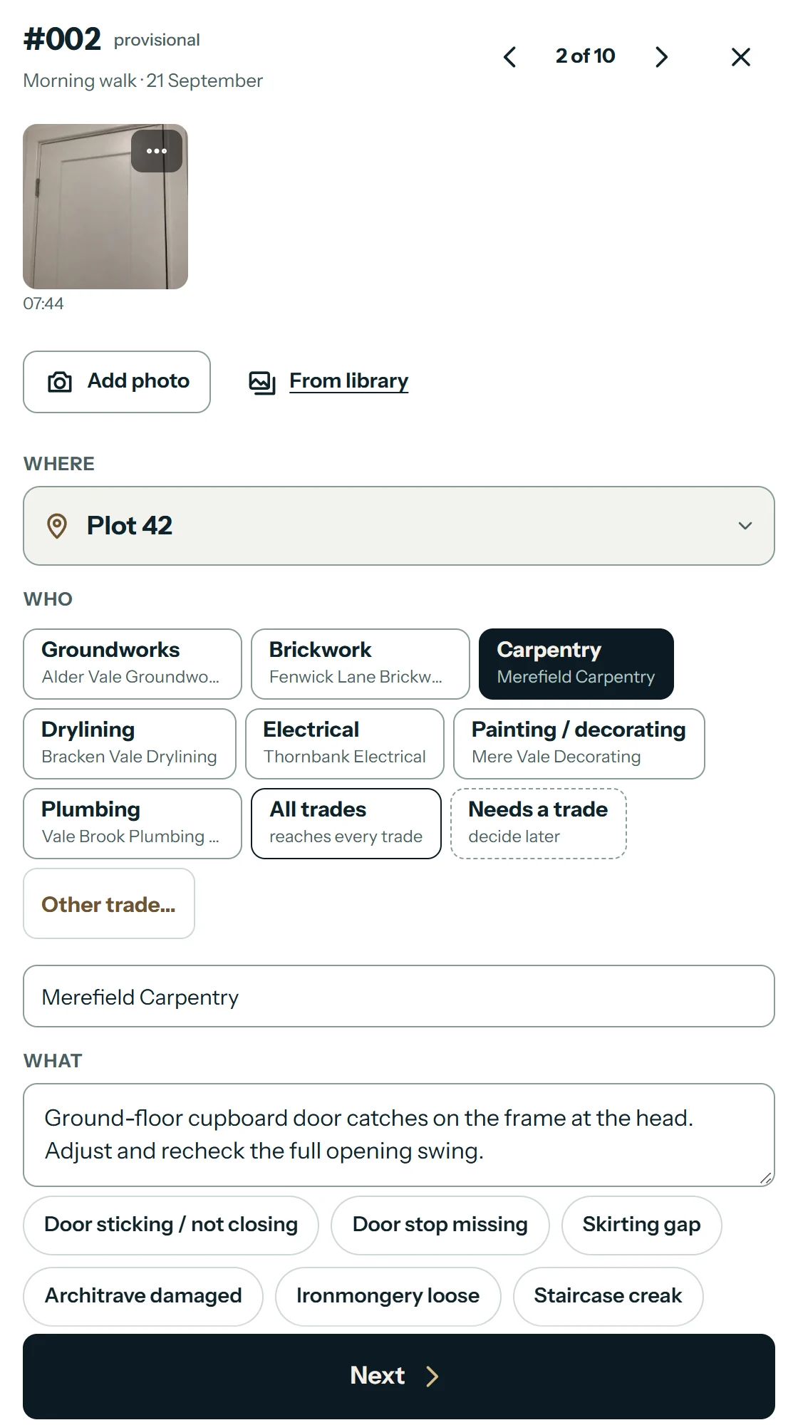Select Needs a trade decide later
This screenshot has height=1425, width=798.
539,824
